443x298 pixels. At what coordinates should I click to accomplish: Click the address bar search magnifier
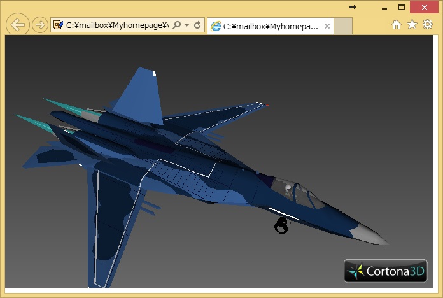click(176, 25)
